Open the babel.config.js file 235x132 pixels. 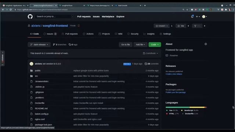pyautogui.click(x=41, y=114)
